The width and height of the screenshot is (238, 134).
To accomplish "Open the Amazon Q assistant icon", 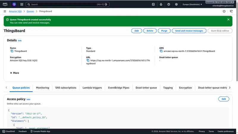I will pos(14,4).
